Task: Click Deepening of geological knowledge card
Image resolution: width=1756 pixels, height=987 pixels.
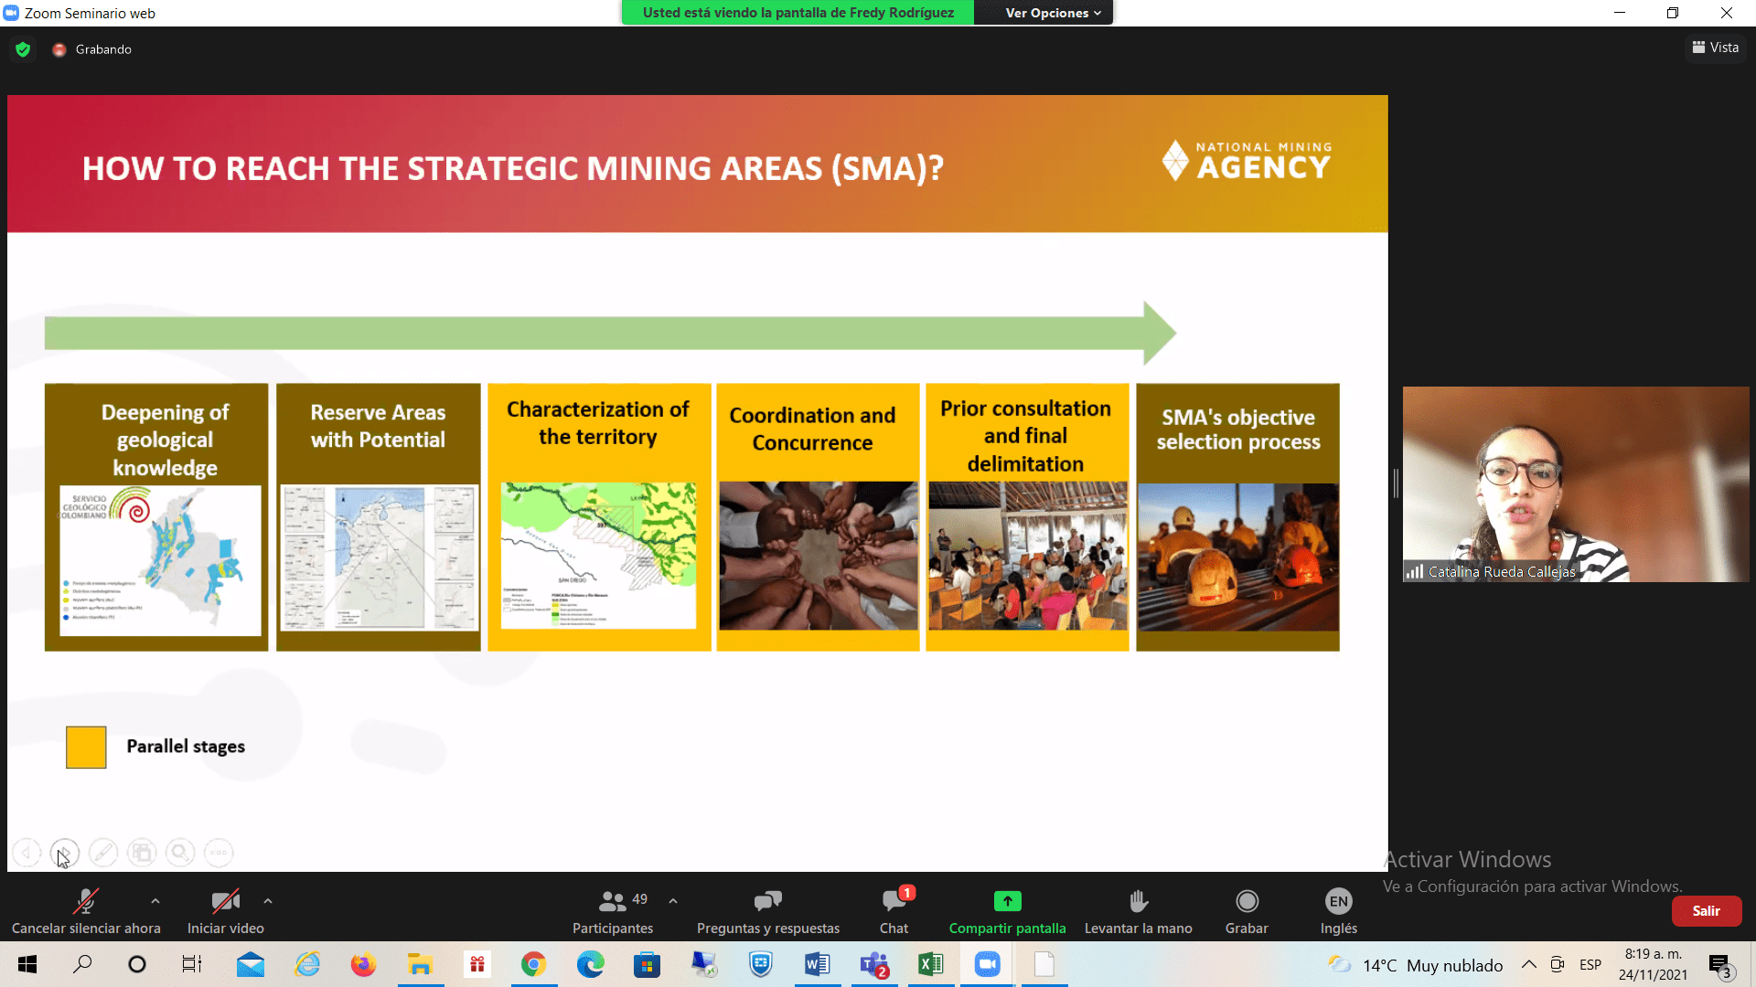Action: (156, 517)
